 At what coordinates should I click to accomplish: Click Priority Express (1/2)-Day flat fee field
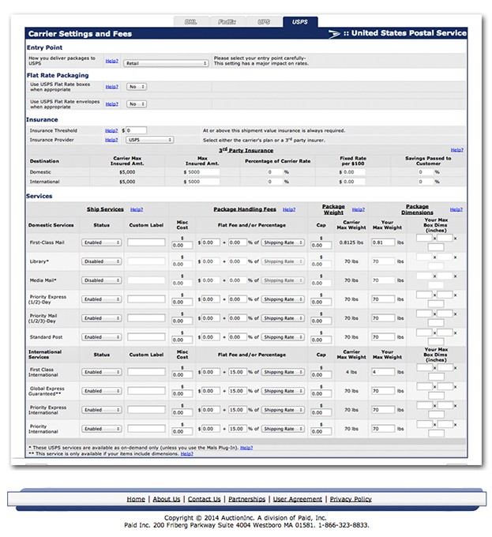pyautogui.click(x=211, y=299)
